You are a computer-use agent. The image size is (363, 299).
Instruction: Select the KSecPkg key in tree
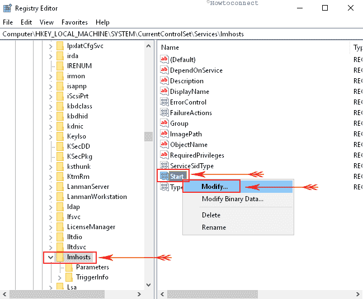click(79, 156)
